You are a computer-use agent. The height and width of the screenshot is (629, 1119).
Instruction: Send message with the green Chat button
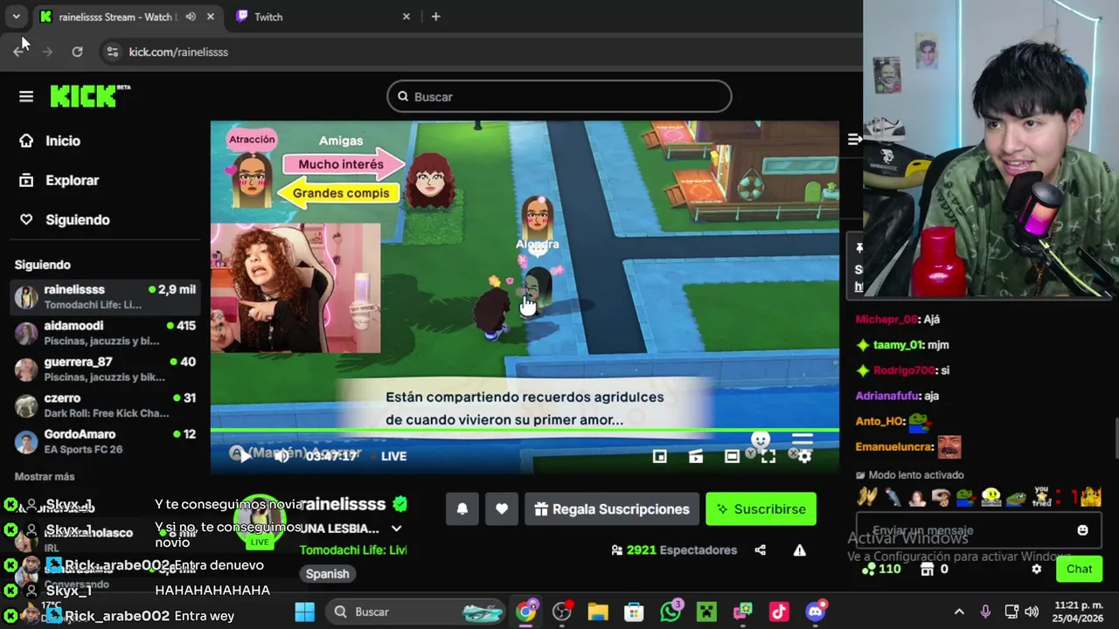(1080, 569)
